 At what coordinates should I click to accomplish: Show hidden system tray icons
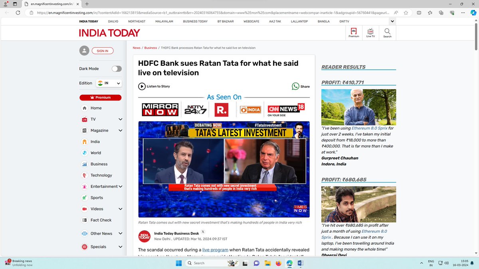pyautogui.click(x=422, y=263)
